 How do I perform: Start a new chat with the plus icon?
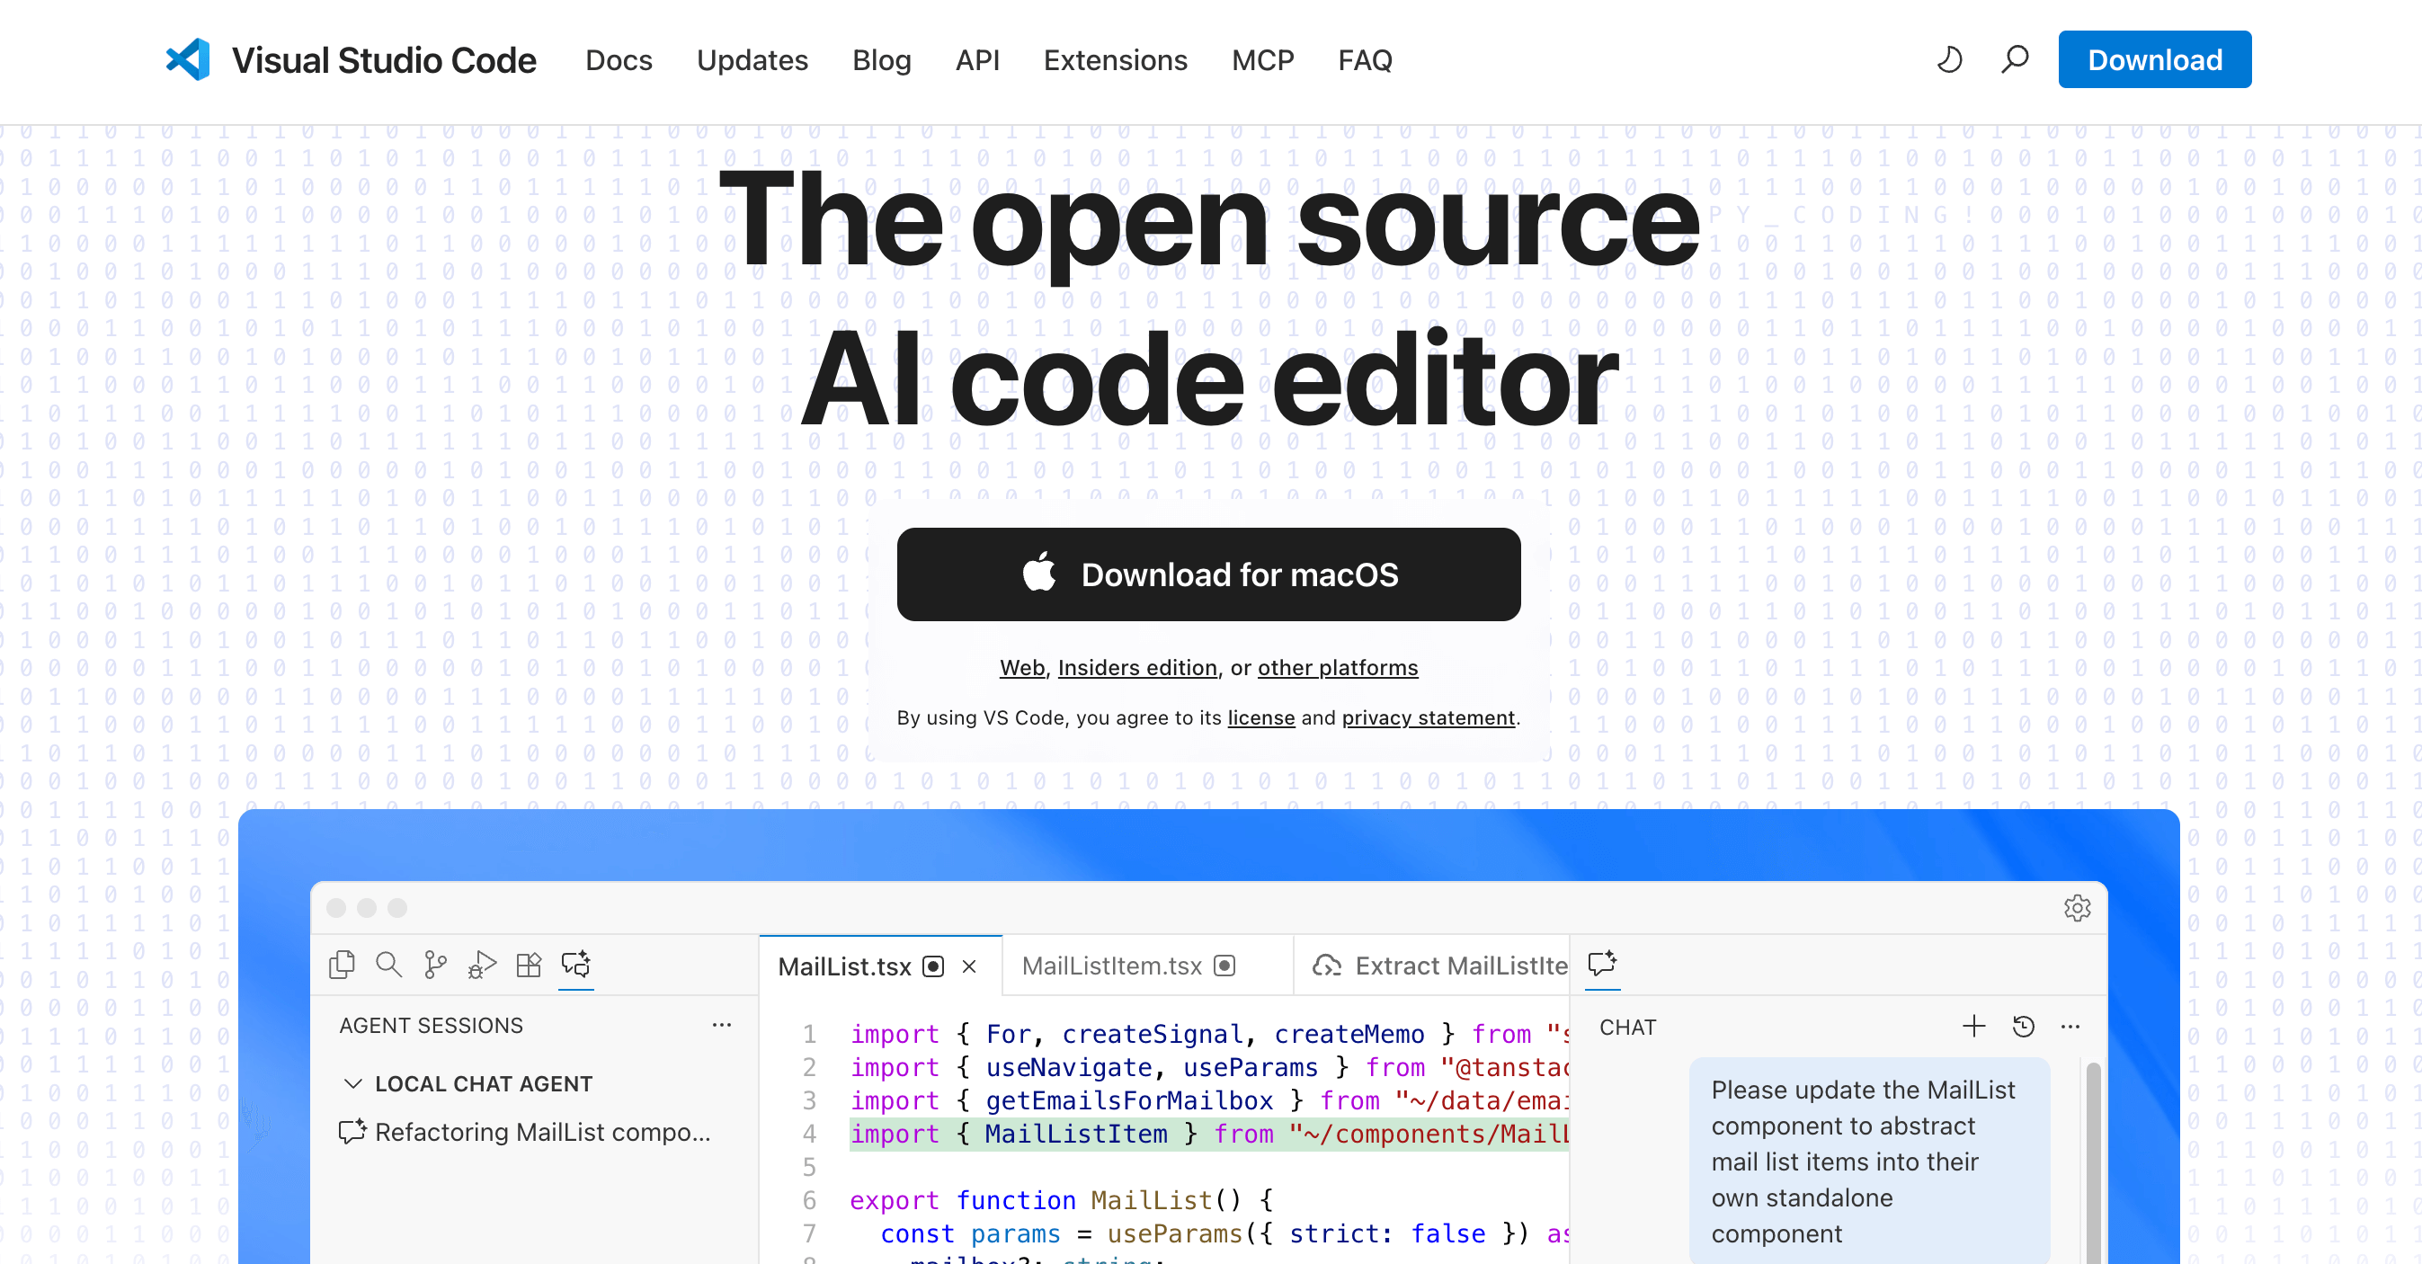pos(1972,1026)
